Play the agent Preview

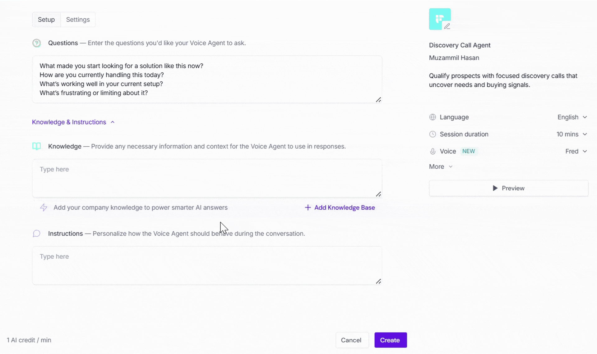pos(509,188)
